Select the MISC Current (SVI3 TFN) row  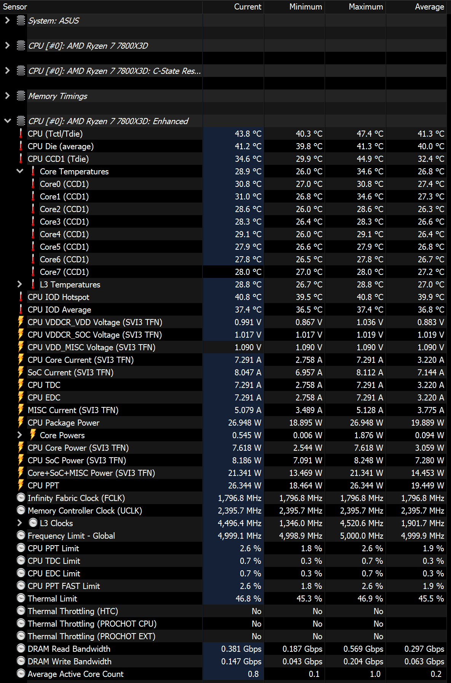pos(223,410)
